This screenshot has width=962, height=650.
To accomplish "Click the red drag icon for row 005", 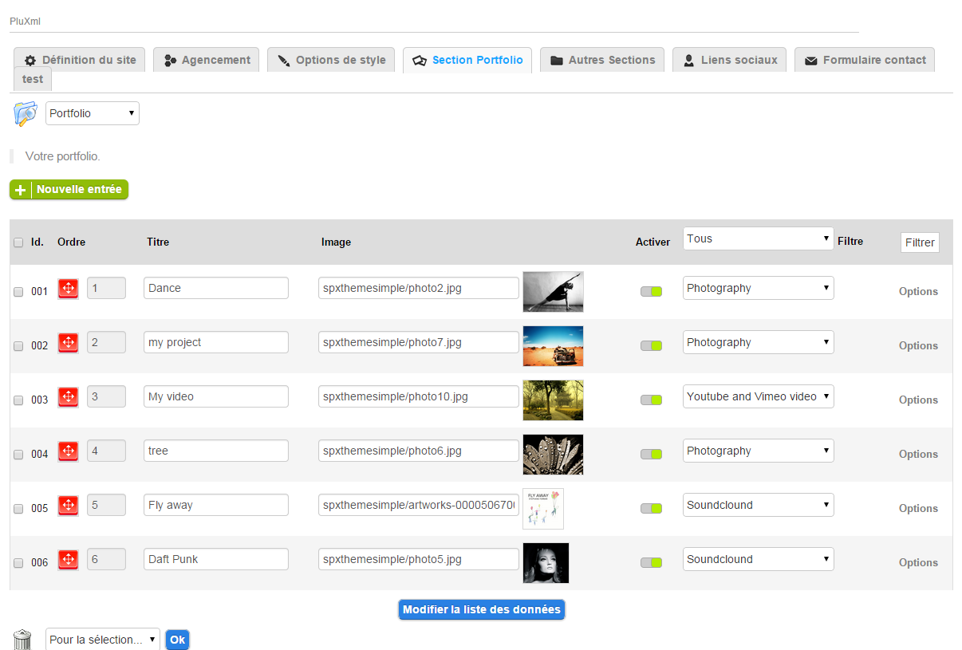I will pyautogui.click(x=68, y=506).
